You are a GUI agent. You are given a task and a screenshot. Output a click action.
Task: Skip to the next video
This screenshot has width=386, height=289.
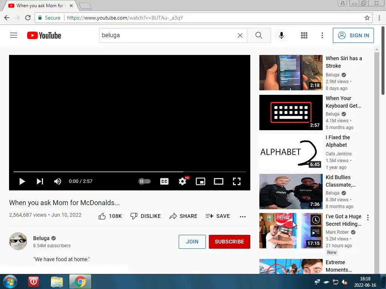40,181
